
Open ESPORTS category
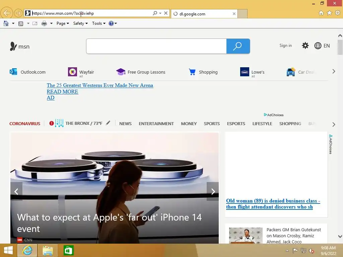(236, 124)
